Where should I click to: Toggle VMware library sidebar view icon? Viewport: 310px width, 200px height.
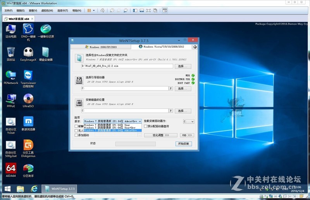coord(135,10)
